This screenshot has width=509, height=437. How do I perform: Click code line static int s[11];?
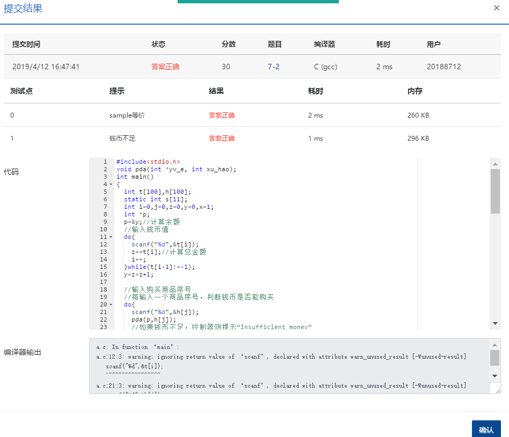point(156,199)
